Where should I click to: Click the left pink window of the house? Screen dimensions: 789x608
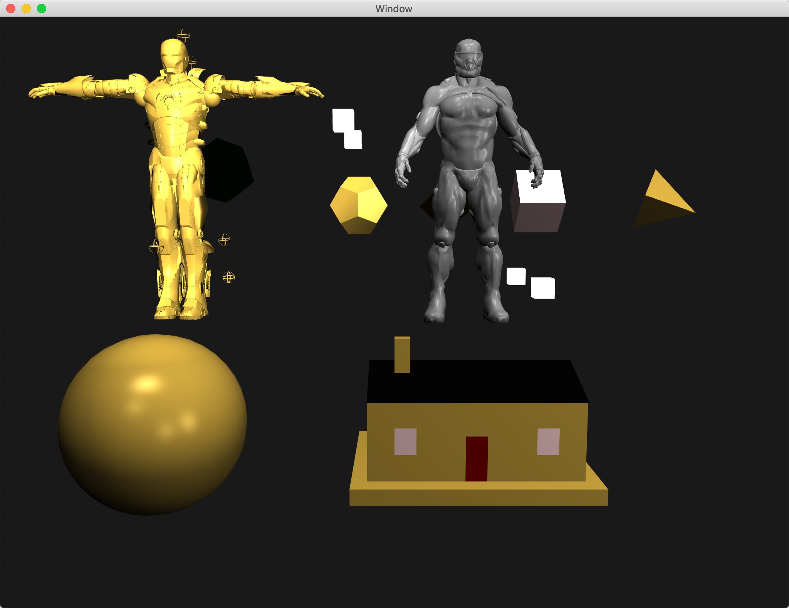pyautogui.click(x=405, y=442)
